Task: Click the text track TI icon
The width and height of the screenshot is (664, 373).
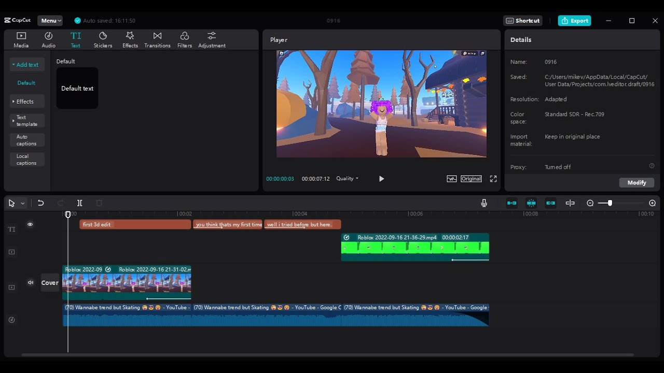Action: coord(11,229)
